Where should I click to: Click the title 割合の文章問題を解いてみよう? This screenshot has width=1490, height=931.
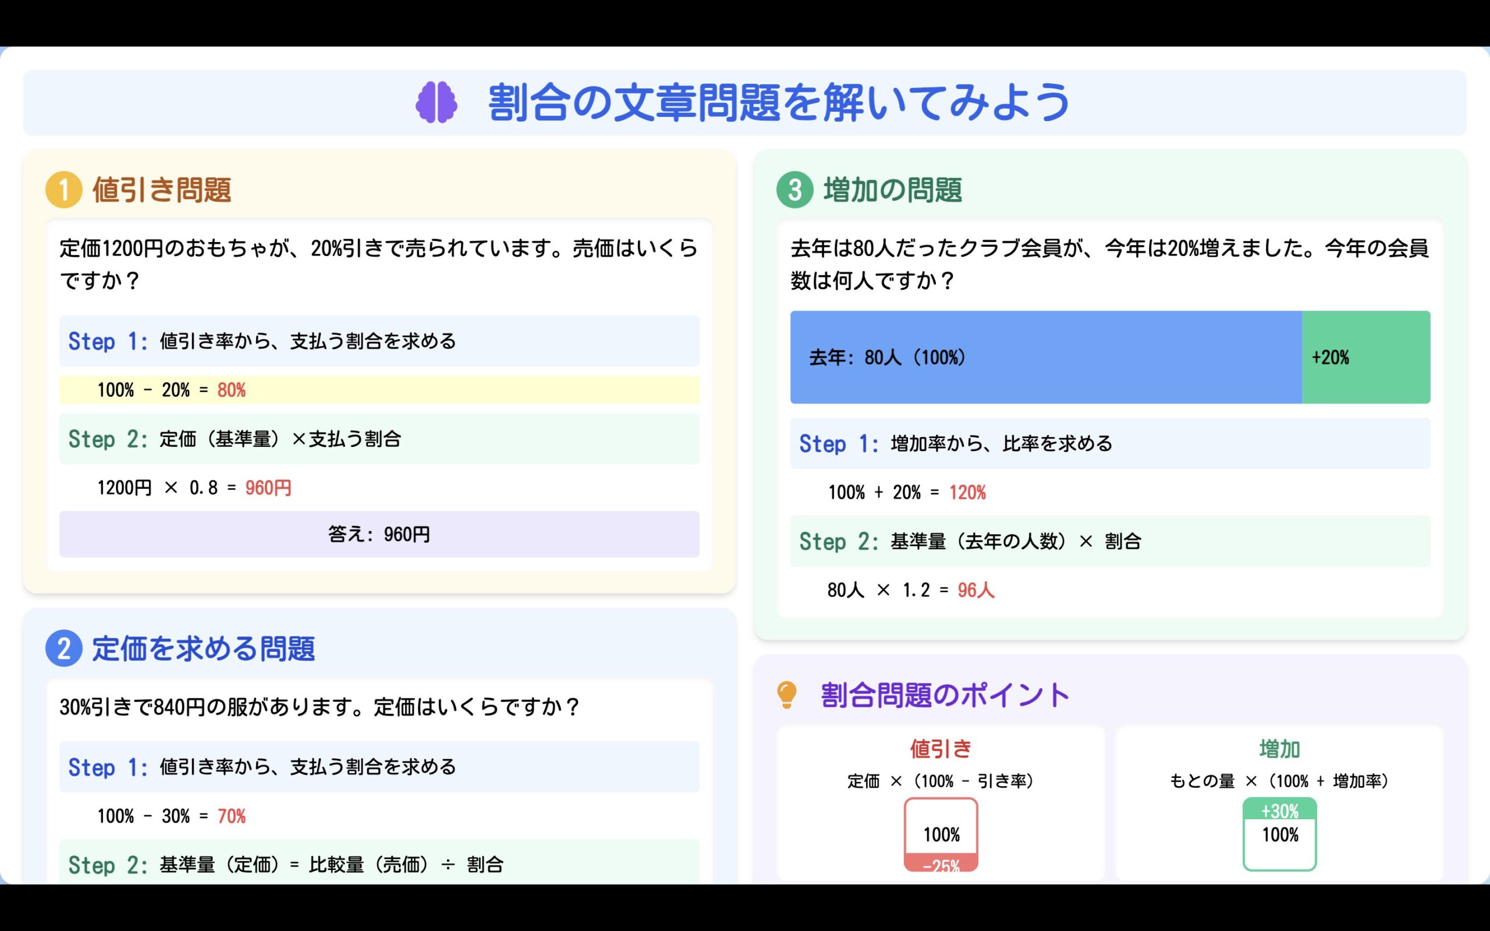coord(779,102)
